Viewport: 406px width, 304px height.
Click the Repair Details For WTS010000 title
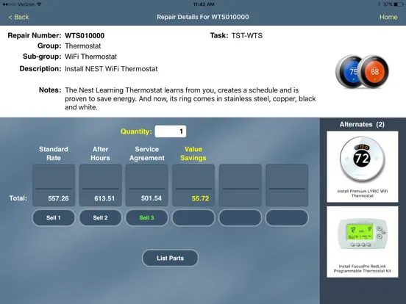click(203, 17)
